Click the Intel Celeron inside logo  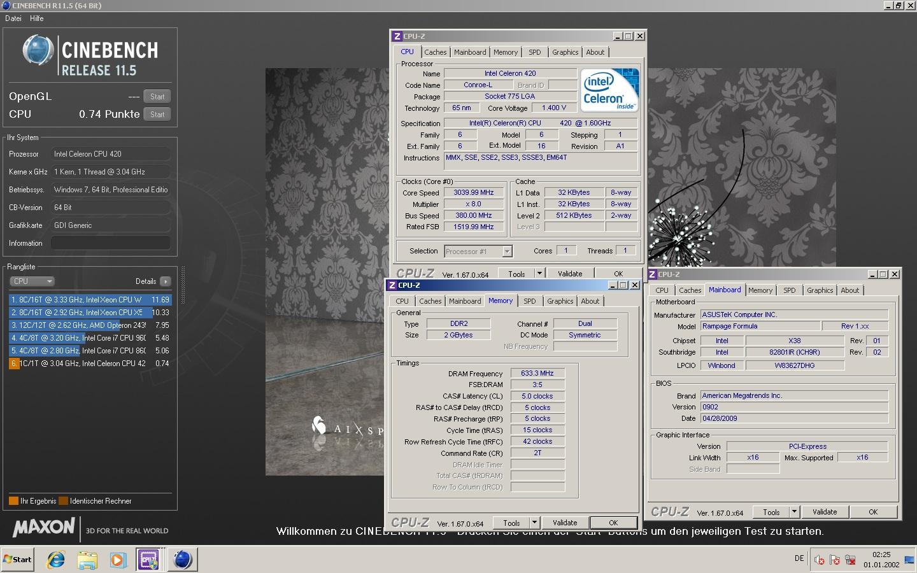[609, 90]
